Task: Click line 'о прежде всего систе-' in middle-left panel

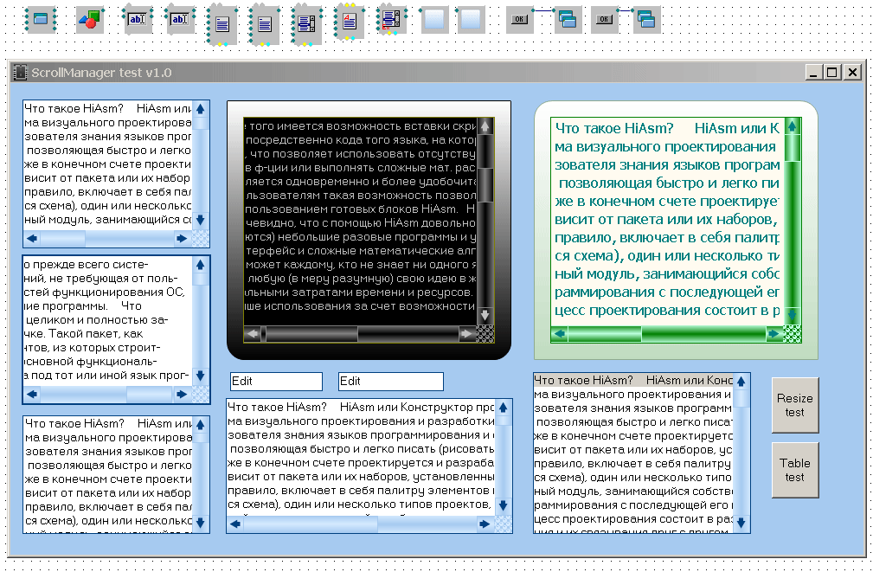Action: click(x=87, y=265)
